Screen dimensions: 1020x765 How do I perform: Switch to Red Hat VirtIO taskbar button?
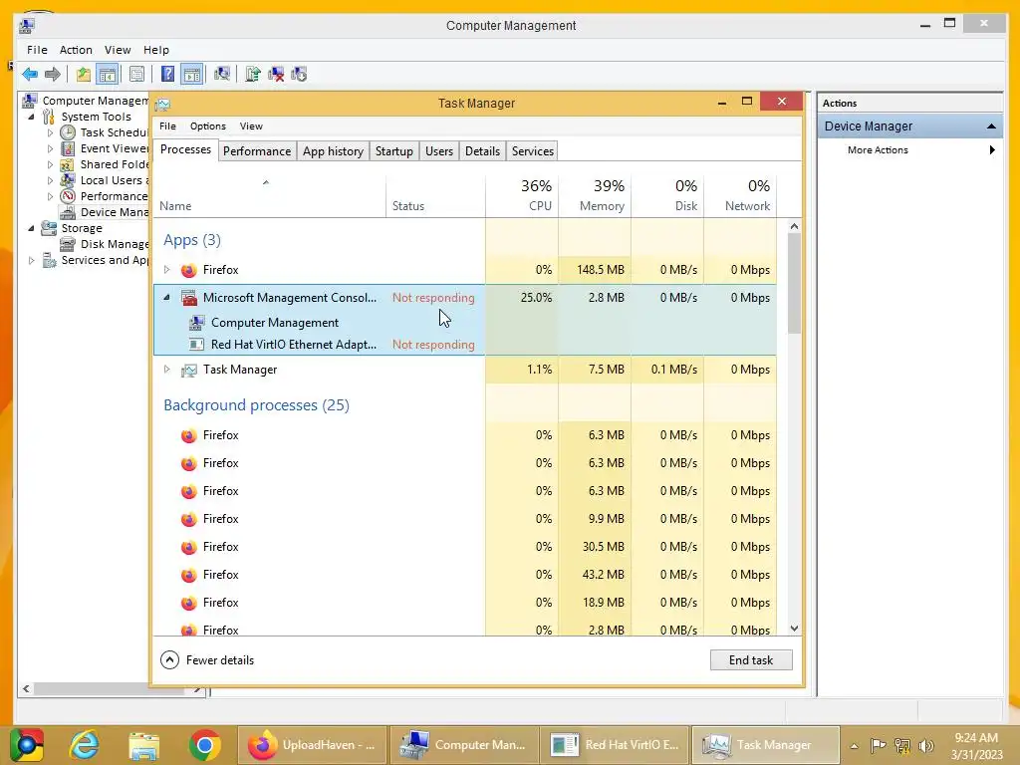pyautogui.click(x=616, y=745)
